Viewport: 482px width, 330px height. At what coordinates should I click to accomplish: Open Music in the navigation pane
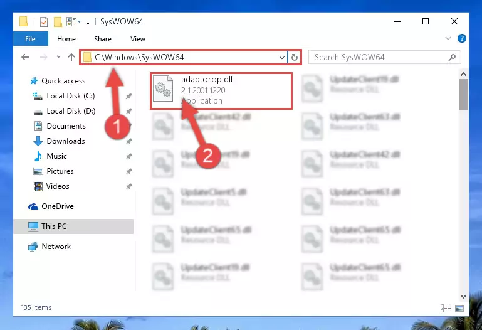(x=56, y=156)
